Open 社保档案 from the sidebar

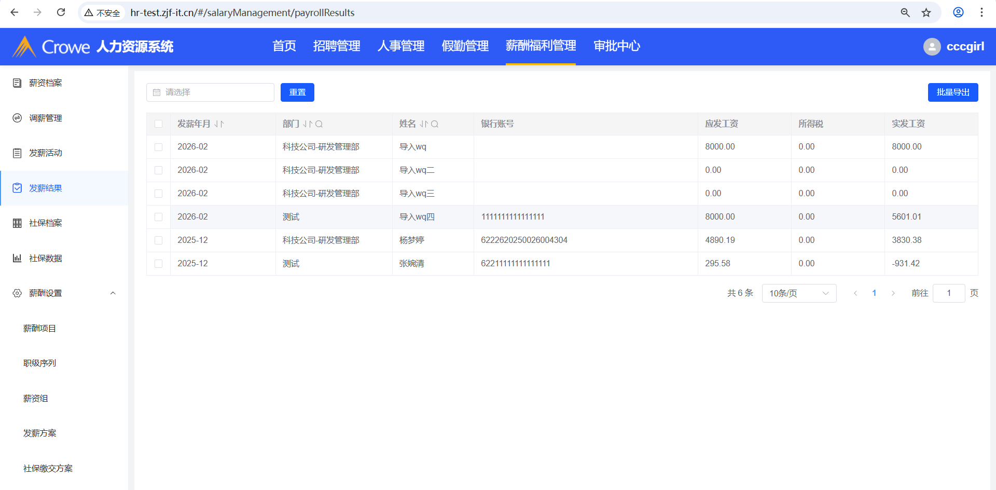click(45, 223)
